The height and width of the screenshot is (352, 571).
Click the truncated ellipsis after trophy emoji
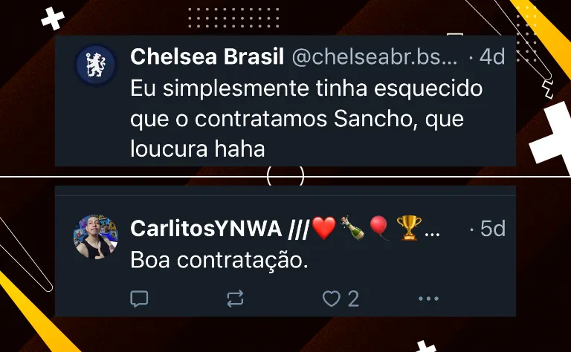[432, 233]
